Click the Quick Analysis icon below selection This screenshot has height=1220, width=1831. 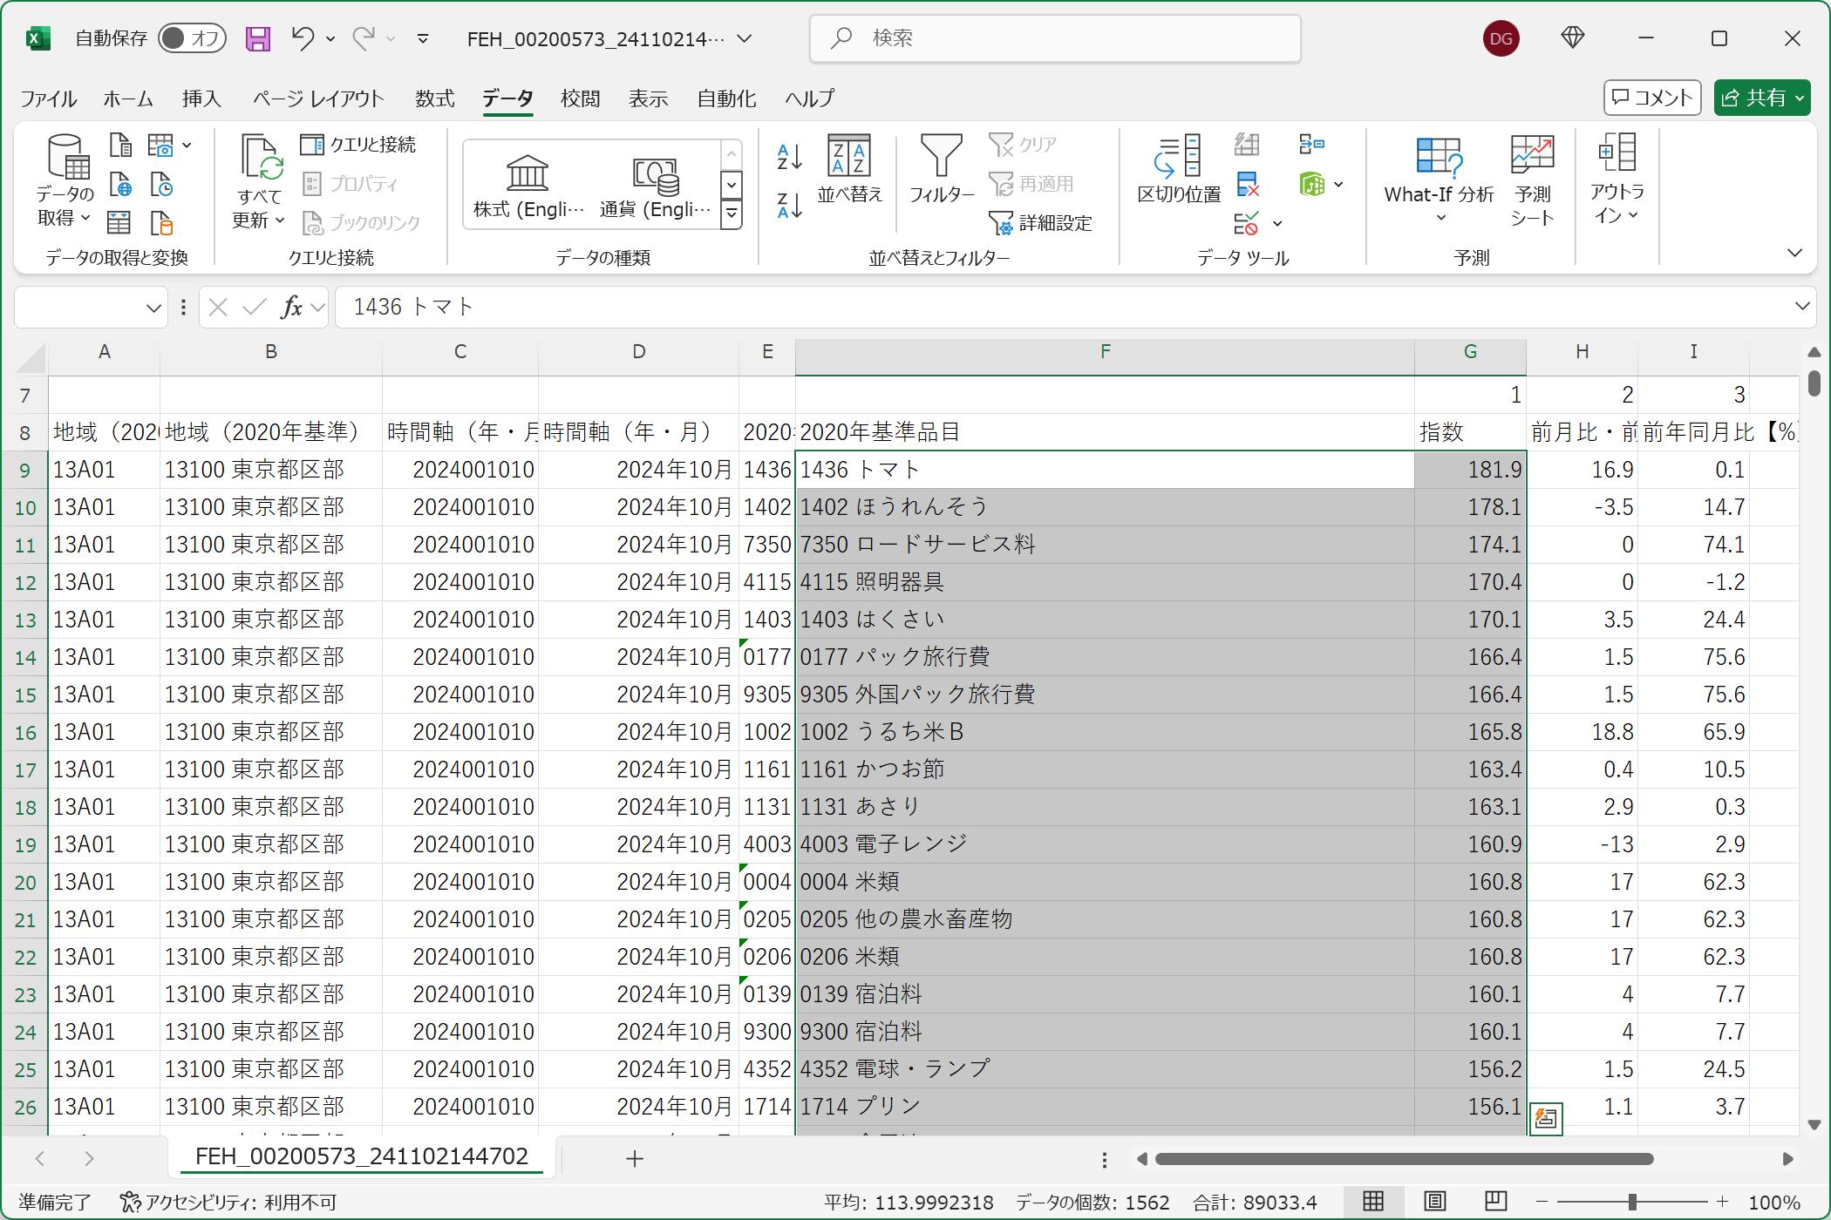1546,1119
